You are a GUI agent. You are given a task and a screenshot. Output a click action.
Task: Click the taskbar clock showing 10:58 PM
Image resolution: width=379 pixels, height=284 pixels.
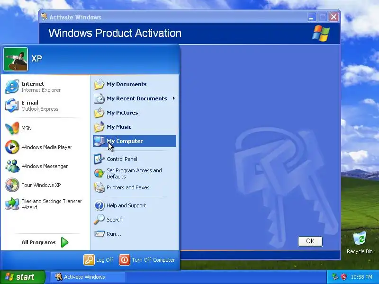coord(361,277)
